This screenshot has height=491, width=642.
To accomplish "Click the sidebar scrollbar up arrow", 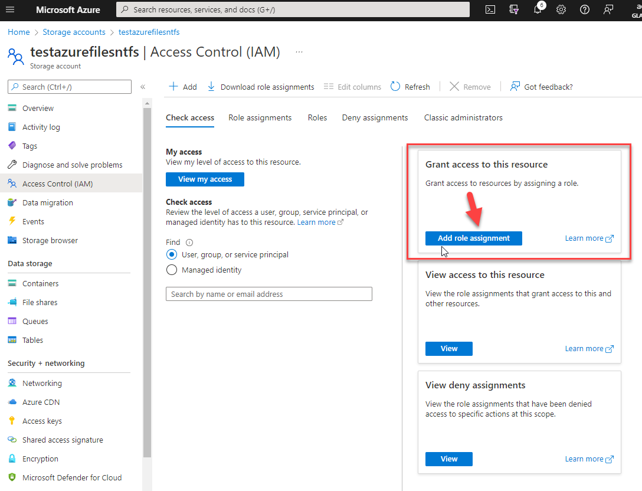I will tap(147, 104).
